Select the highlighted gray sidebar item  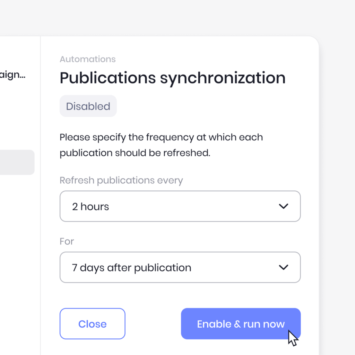(17, 162)
